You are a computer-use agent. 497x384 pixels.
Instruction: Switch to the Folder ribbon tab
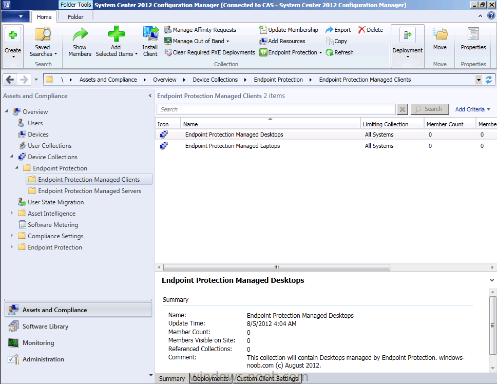coord(75,17)
